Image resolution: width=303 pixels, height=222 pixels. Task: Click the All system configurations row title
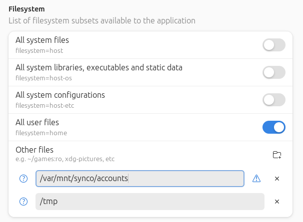pyautogui.click(x=60, y=95)
